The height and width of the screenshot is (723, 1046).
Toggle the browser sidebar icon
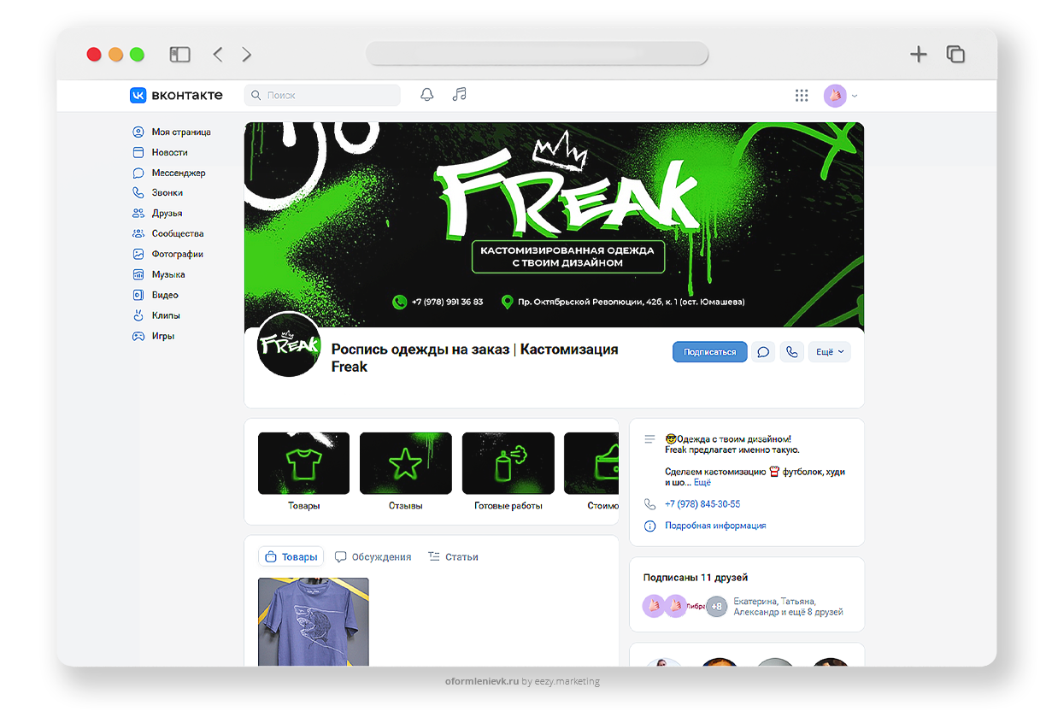point(179,55)
